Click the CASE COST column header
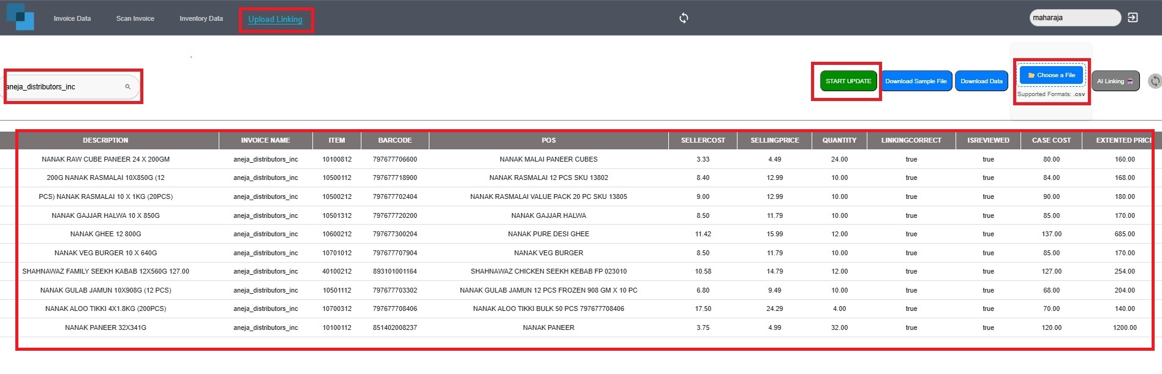 point(1052,140)
